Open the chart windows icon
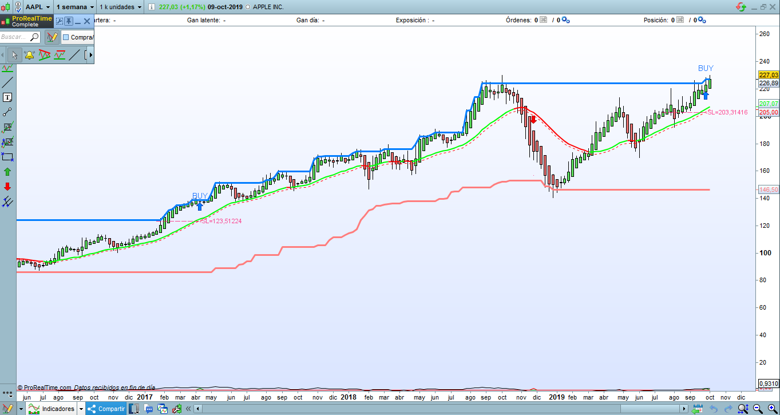This screenshot has width=780, height=415. 163,409
